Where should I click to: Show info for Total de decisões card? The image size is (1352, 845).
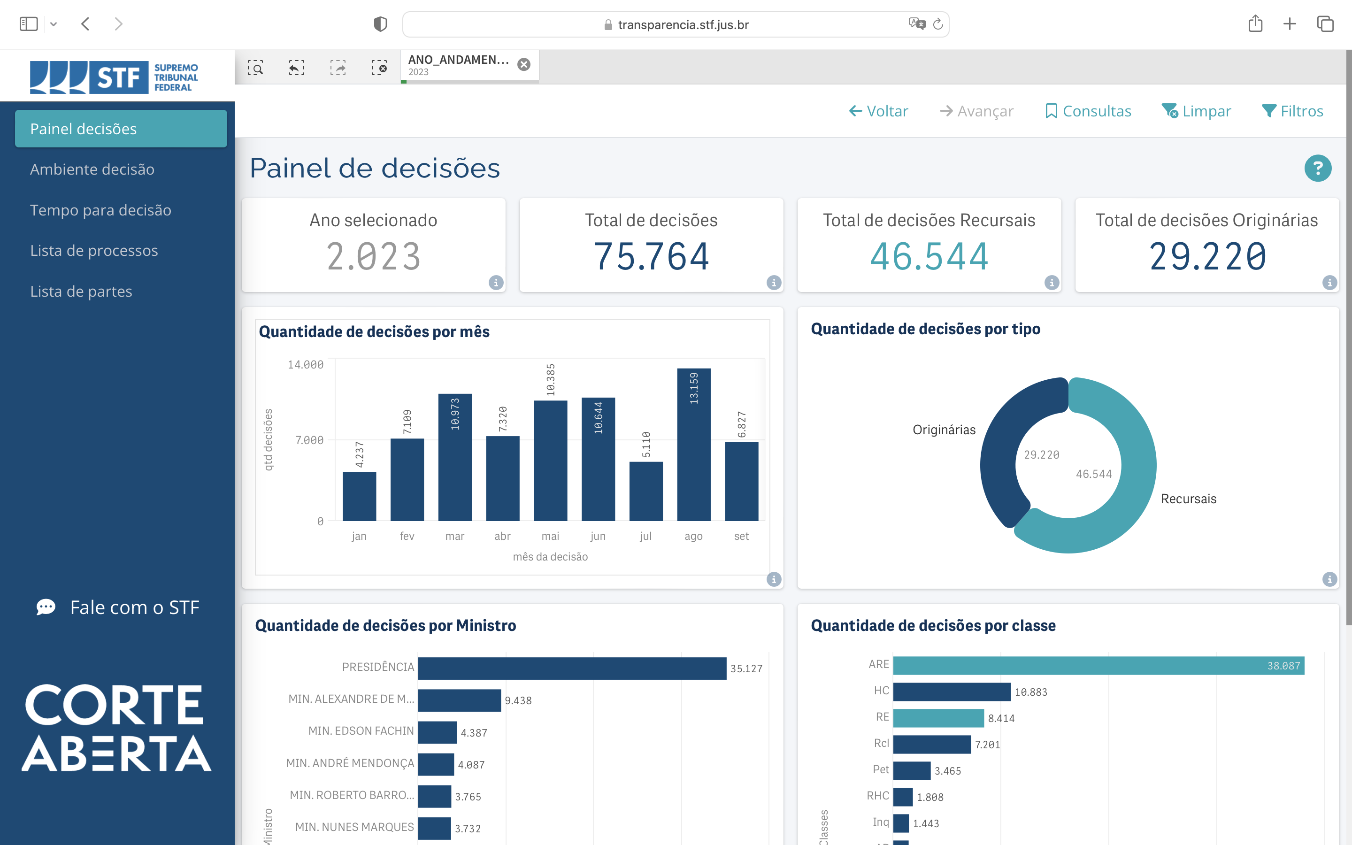pos(773,283)
